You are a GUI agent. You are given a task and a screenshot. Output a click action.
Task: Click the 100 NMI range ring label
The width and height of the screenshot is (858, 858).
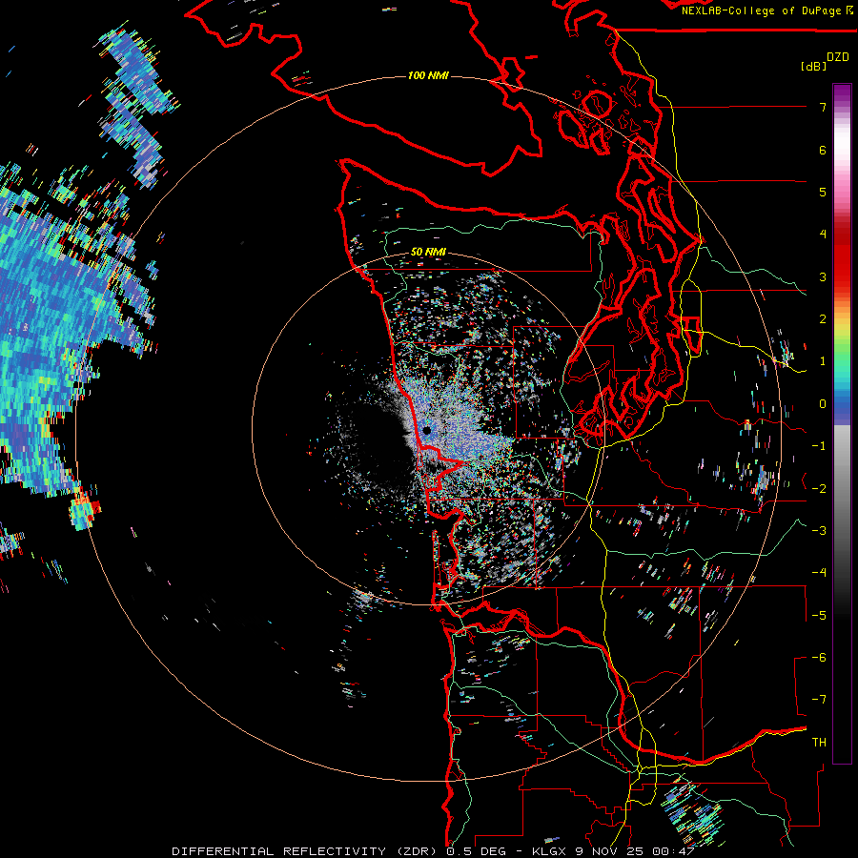point(428,75)
